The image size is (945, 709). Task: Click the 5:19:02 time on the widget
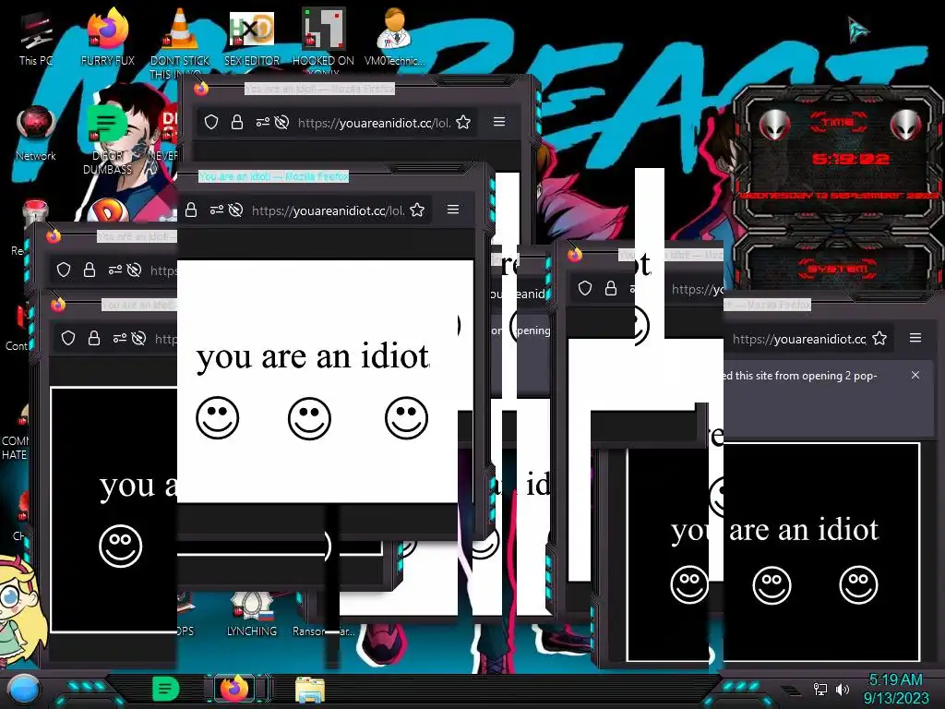point(850,159)
